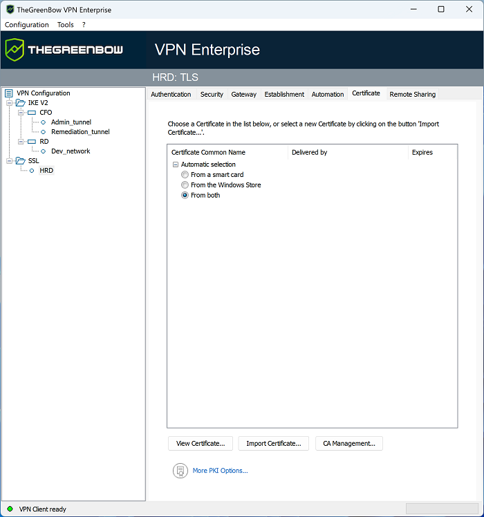This screenshot has height=517, width=484.
Task: Open More PKI Options... link
Action: (x=220, y=471)
